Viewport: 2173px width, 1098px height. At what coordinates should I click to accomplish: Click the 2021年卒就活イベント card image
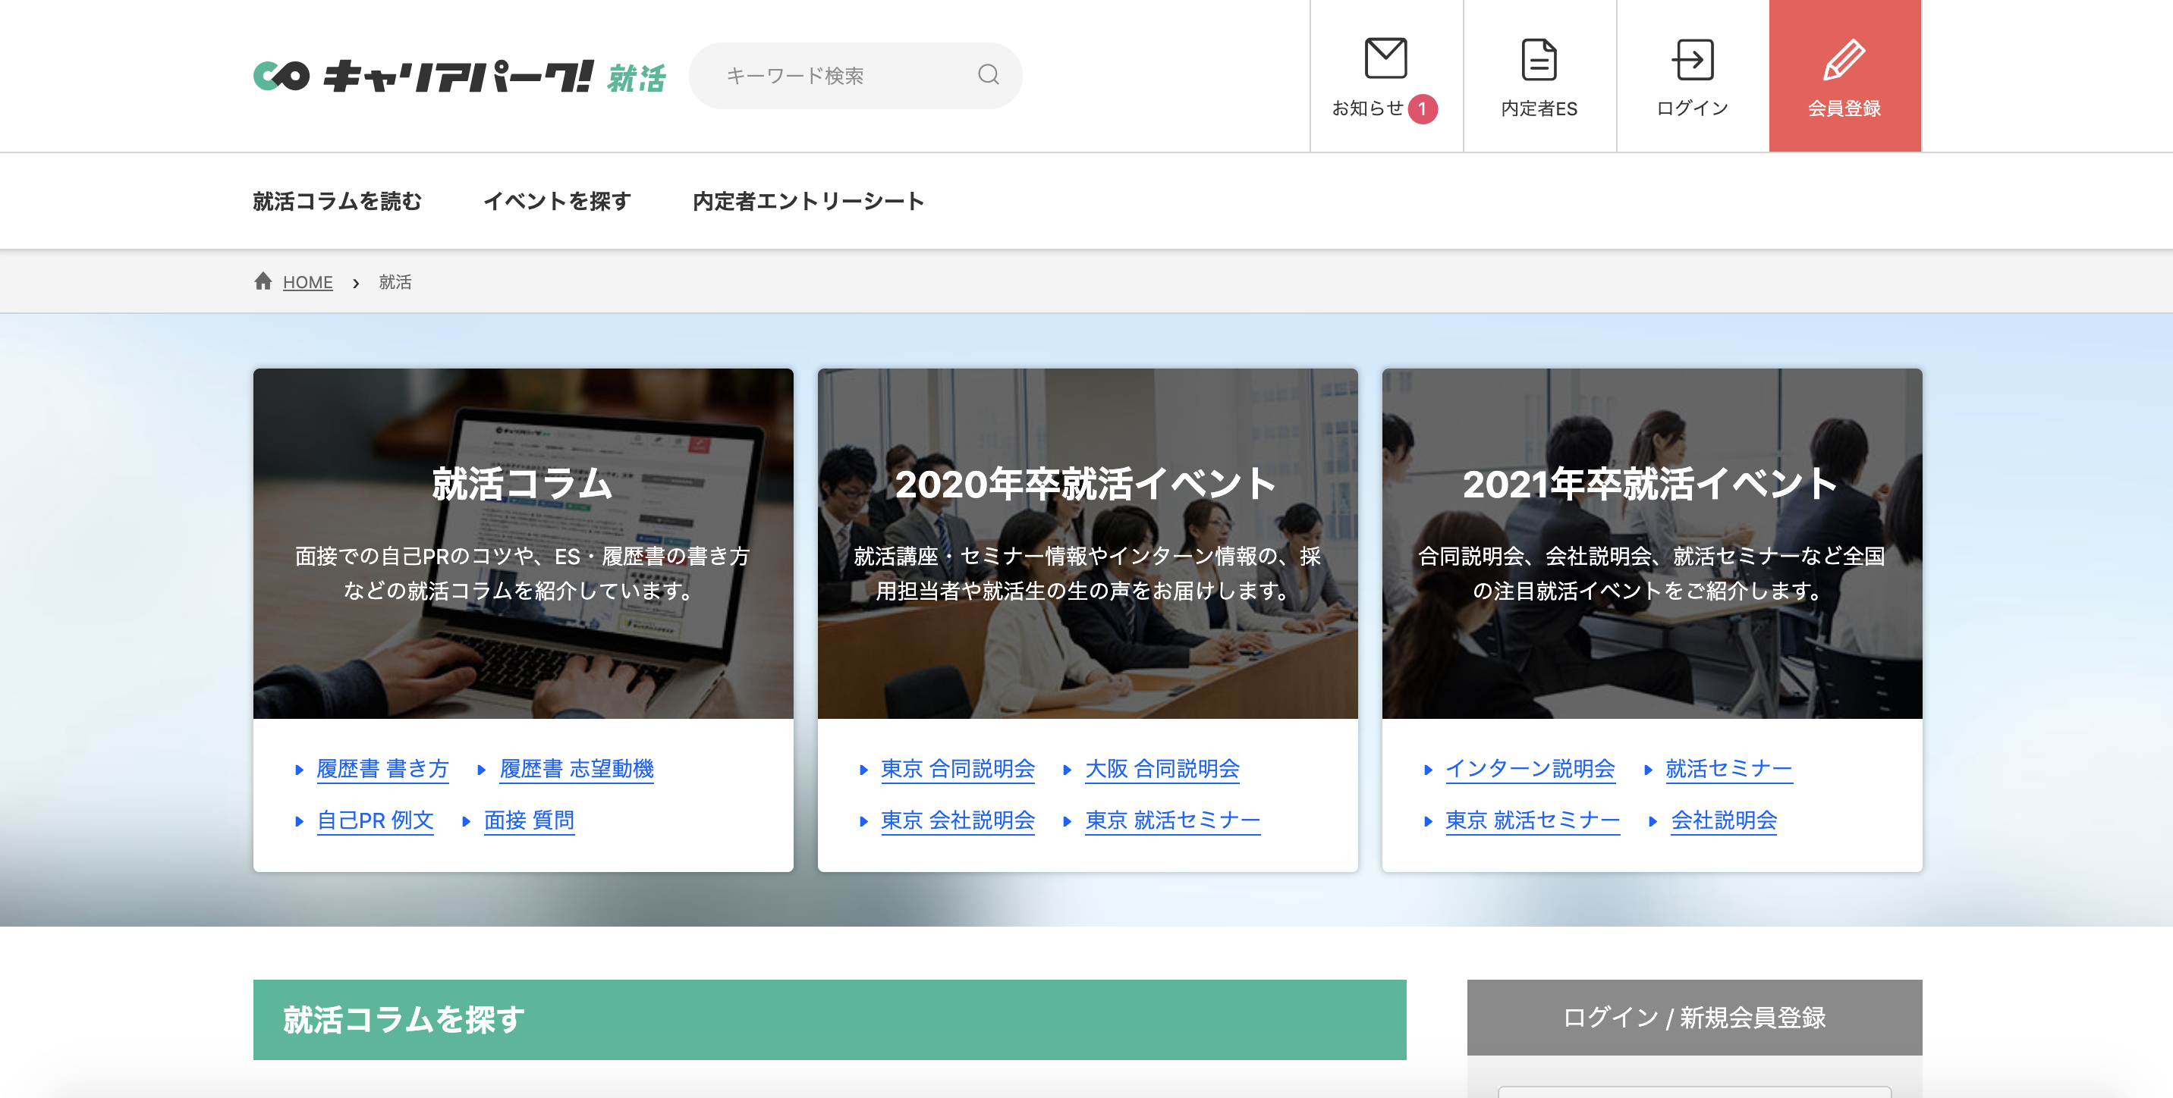point(1651,543)
